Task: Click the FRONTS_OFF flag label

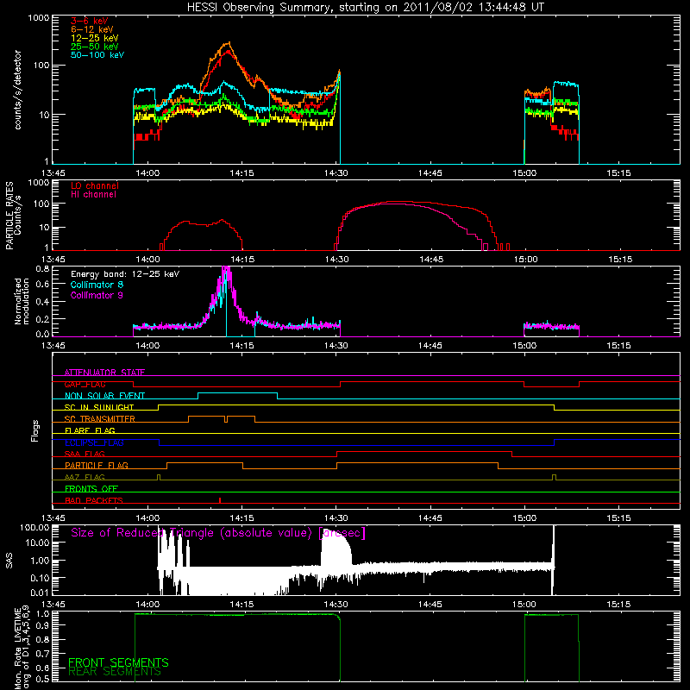Action: pyautogui.click(x=91, y=488)
